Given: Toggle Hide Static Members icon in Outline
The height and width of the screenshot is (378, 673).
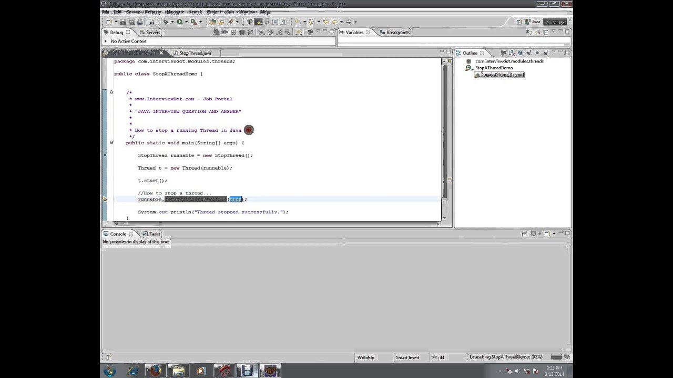Looking at the screenshot, I should click(x=529, y=53).
